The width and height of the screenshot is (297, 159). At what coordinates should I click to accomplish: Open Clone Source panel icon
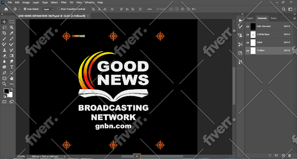[x=240, y=35]
